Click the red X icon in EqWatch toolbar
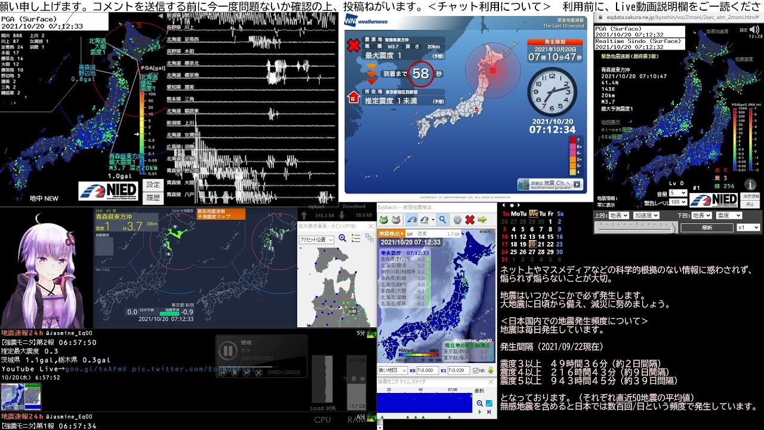Viewport: 764px width, 430px height. tap(470, 220)
